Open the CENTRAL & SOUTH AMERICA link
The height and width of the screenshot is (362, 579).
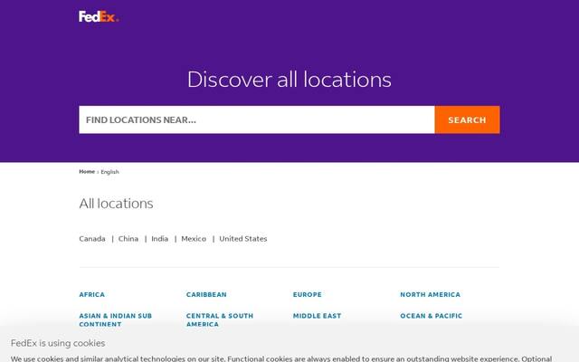pos(220,319)
